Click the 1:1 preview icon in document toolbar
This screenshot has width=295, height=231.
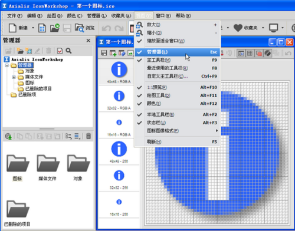click(x=241, y=53)
